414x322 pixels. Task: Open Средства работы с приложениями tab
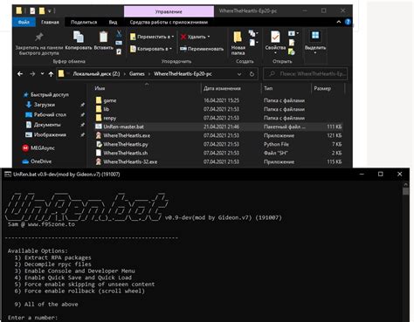169,22
